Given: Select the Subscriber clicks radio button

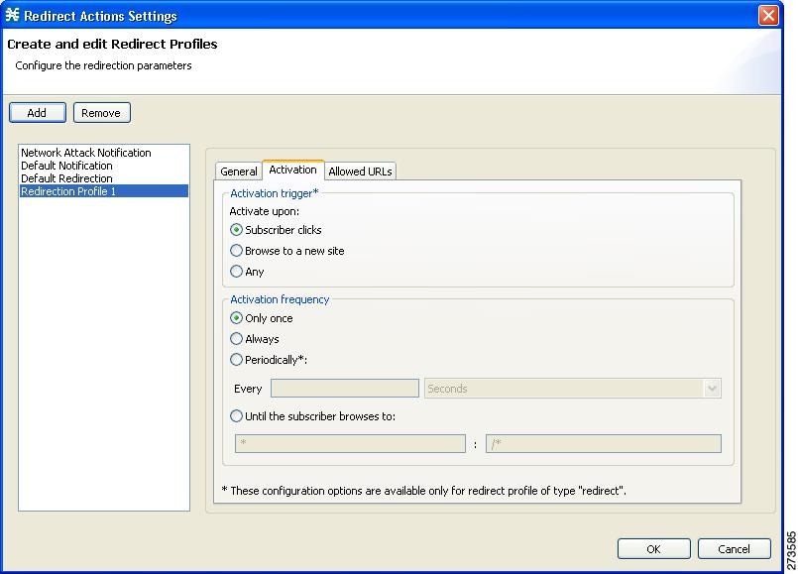Looking at the screenshot, I should [237, 230].
